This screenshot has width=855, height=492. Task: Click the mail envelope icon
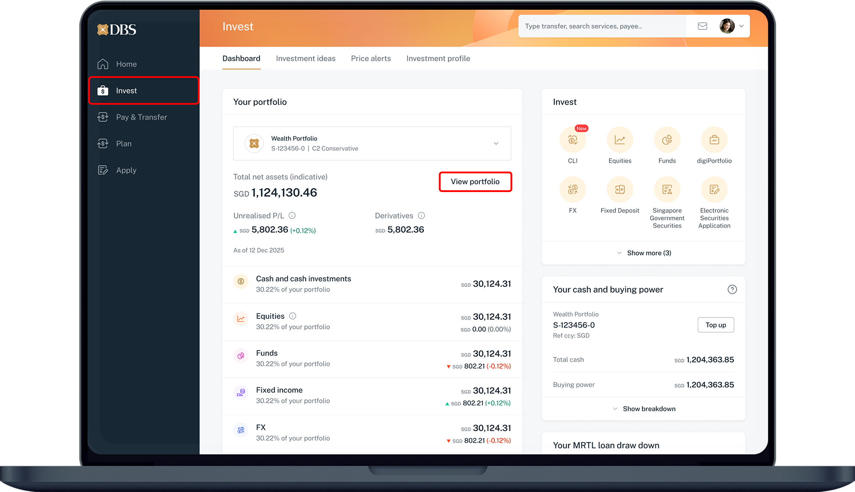click(702, 26)
